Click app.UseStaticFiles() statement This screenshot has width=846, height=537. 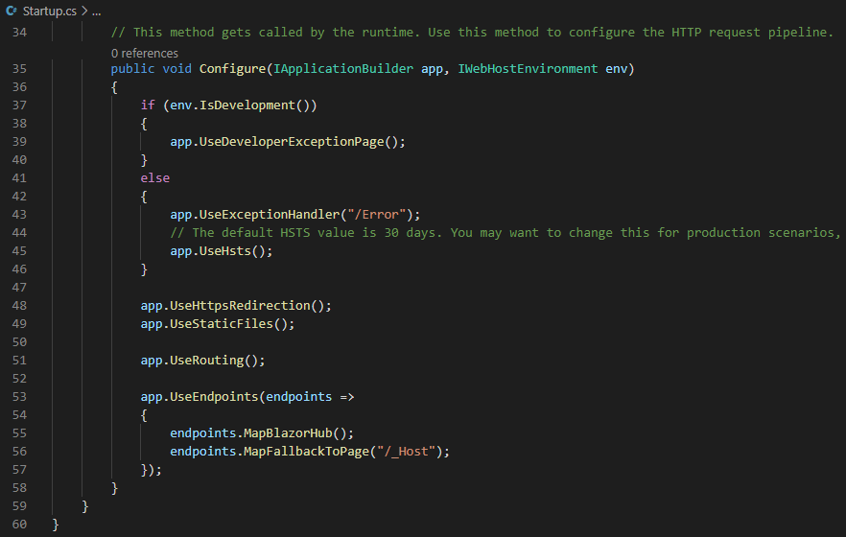click(218, 324)
